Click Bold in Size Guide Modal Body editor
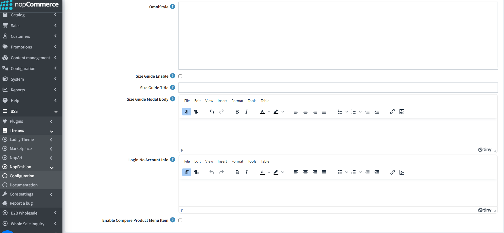 [237, 112]
